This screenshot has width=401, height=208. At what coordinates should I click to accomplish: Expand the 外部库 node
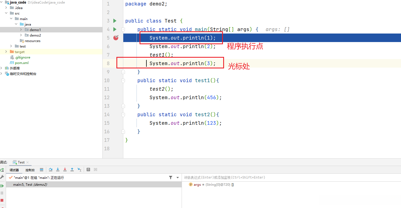pos(2,68)
